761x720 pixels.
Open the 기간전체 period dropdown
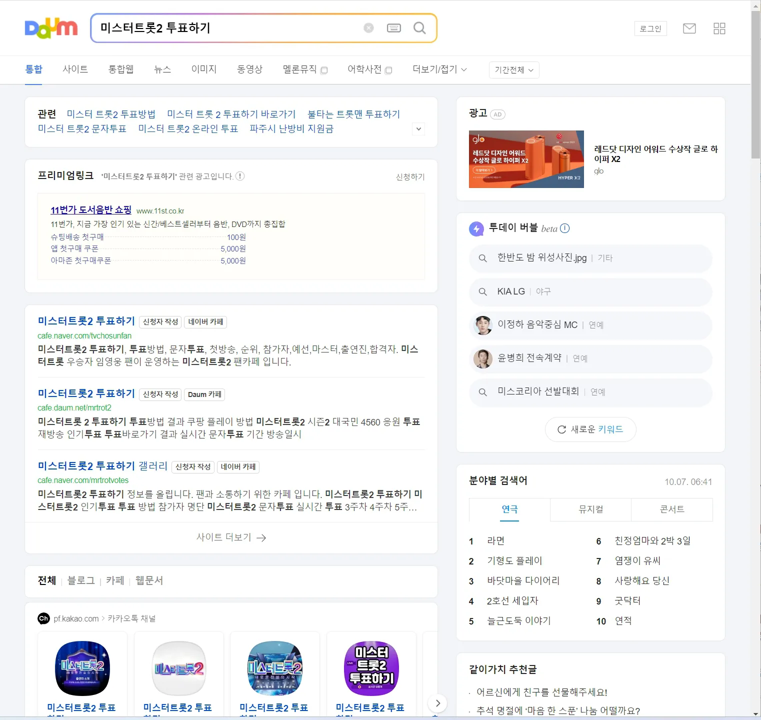tap(514, 70)
